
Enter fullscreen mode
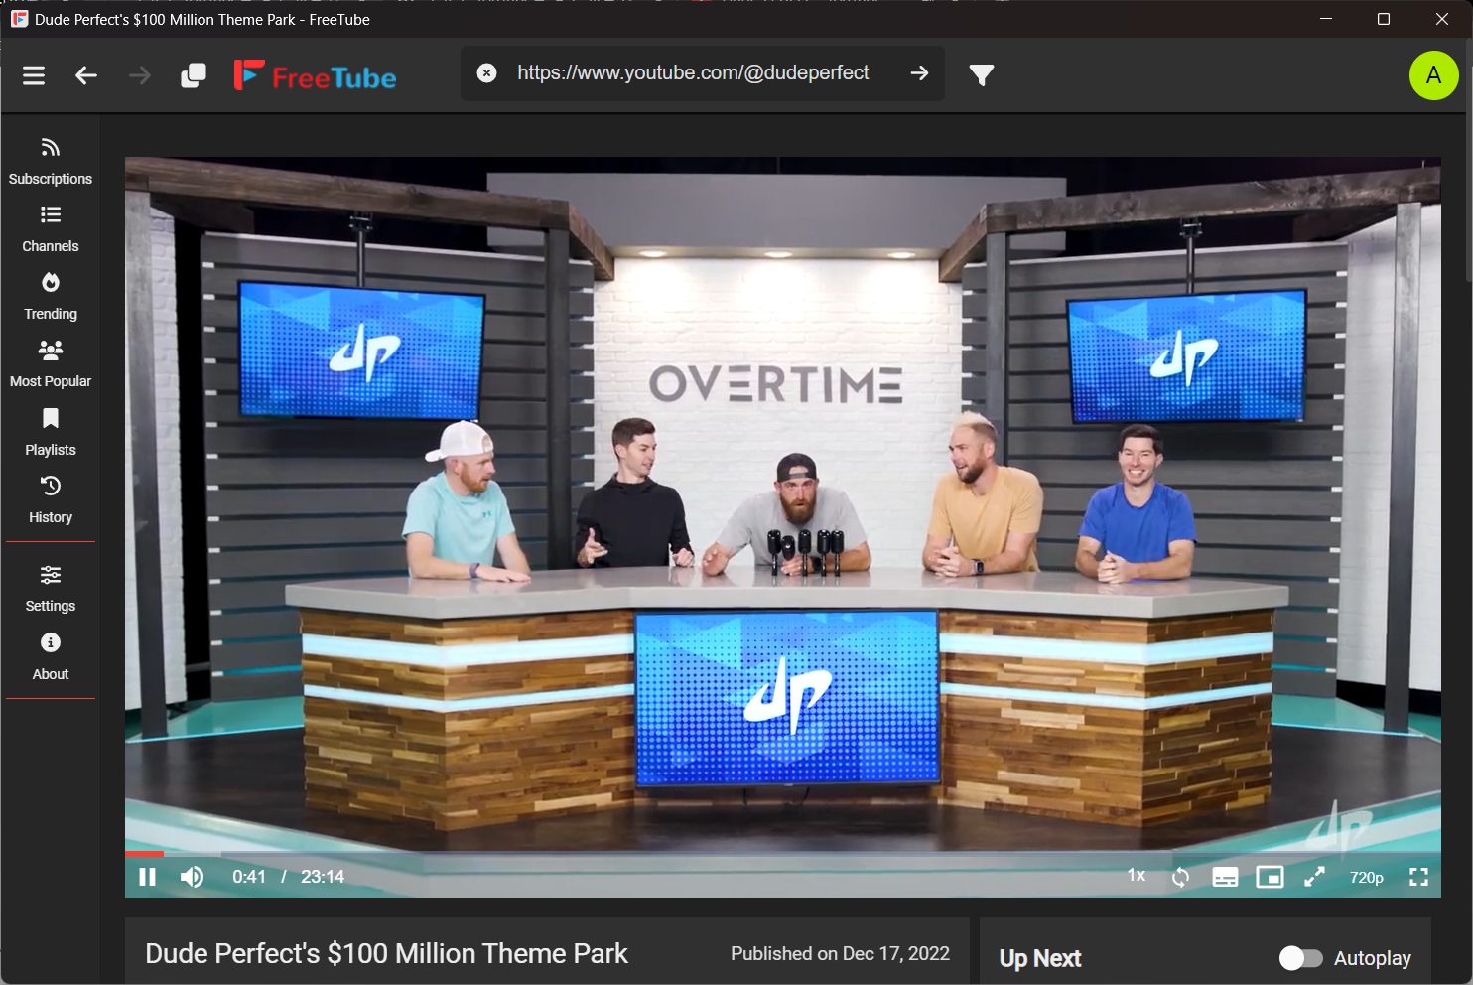(x=1419, y=877)
